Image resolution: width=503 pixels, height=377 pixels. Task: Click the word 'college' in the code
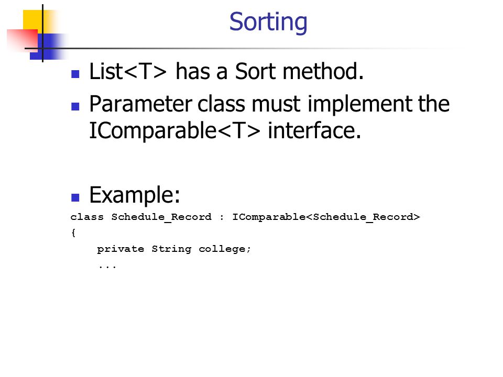222,249
